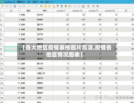Click the 27 column header
The image size is (134, 103).
(126, 11)
